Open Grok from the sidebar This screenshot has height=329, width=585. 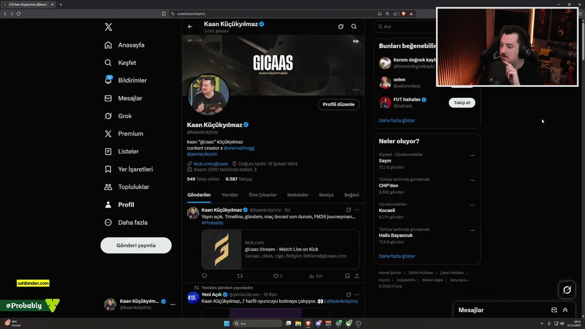pyautogui.click(x=118, y=116)
